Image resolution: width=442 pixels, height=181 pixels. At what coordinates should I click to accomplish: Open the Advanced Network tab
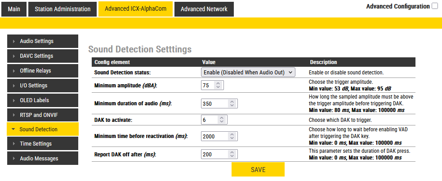point(204,9)
